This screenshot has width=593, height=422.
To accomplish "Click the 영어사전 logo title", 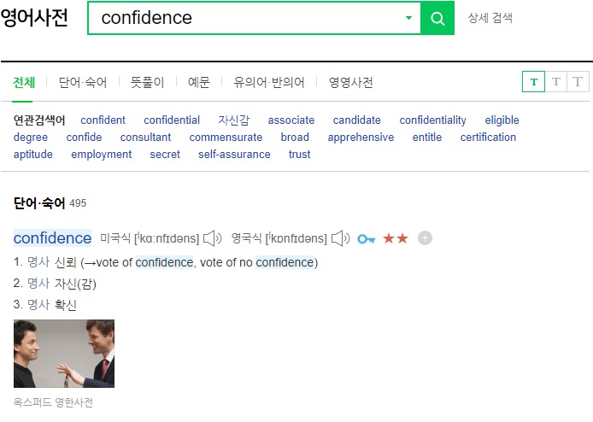I will pyautogui.click(x=34, y=17).
